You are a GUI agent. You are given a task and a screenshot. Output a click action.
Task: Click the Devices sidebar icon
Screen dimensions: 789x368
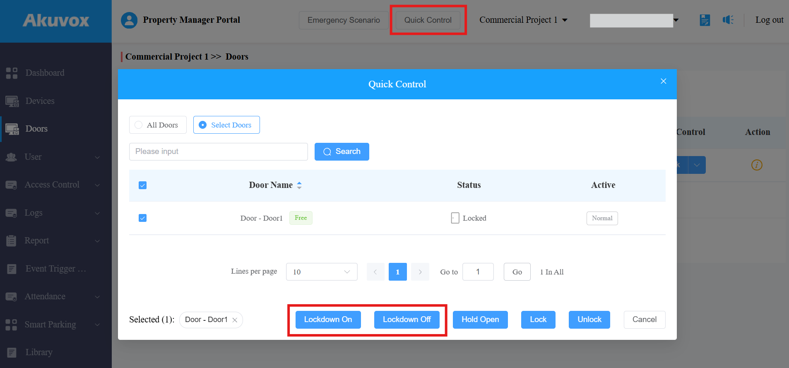(12, 101)
